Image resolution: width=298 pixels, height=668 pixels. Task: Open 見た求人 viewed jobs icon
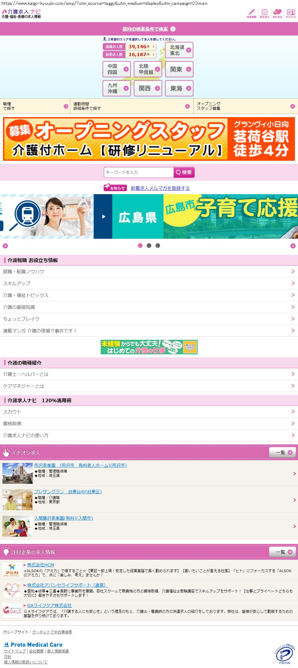point(264,13)
